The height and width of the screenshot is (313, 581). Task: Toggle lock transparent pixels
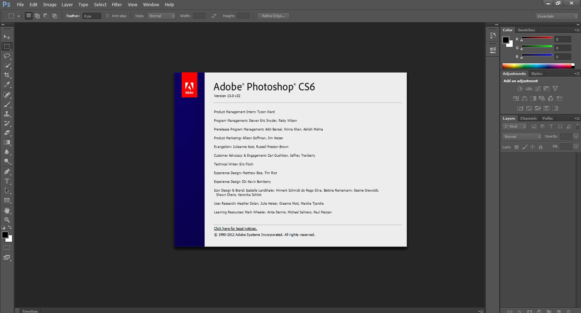coord(516,147)
